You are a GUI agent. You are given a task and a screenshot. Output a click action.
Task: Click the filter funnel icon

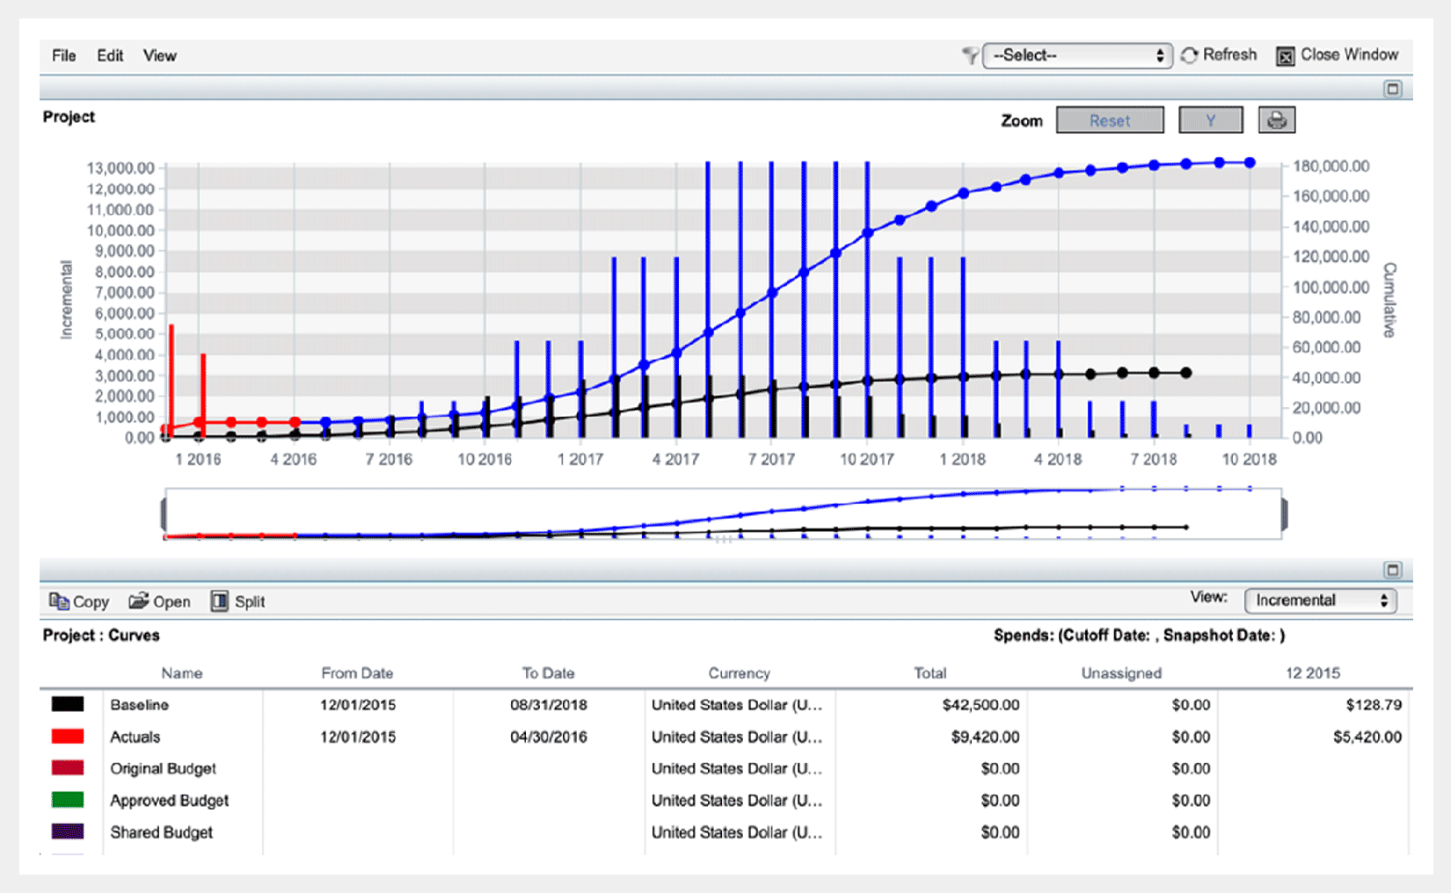tap(970, 56)
